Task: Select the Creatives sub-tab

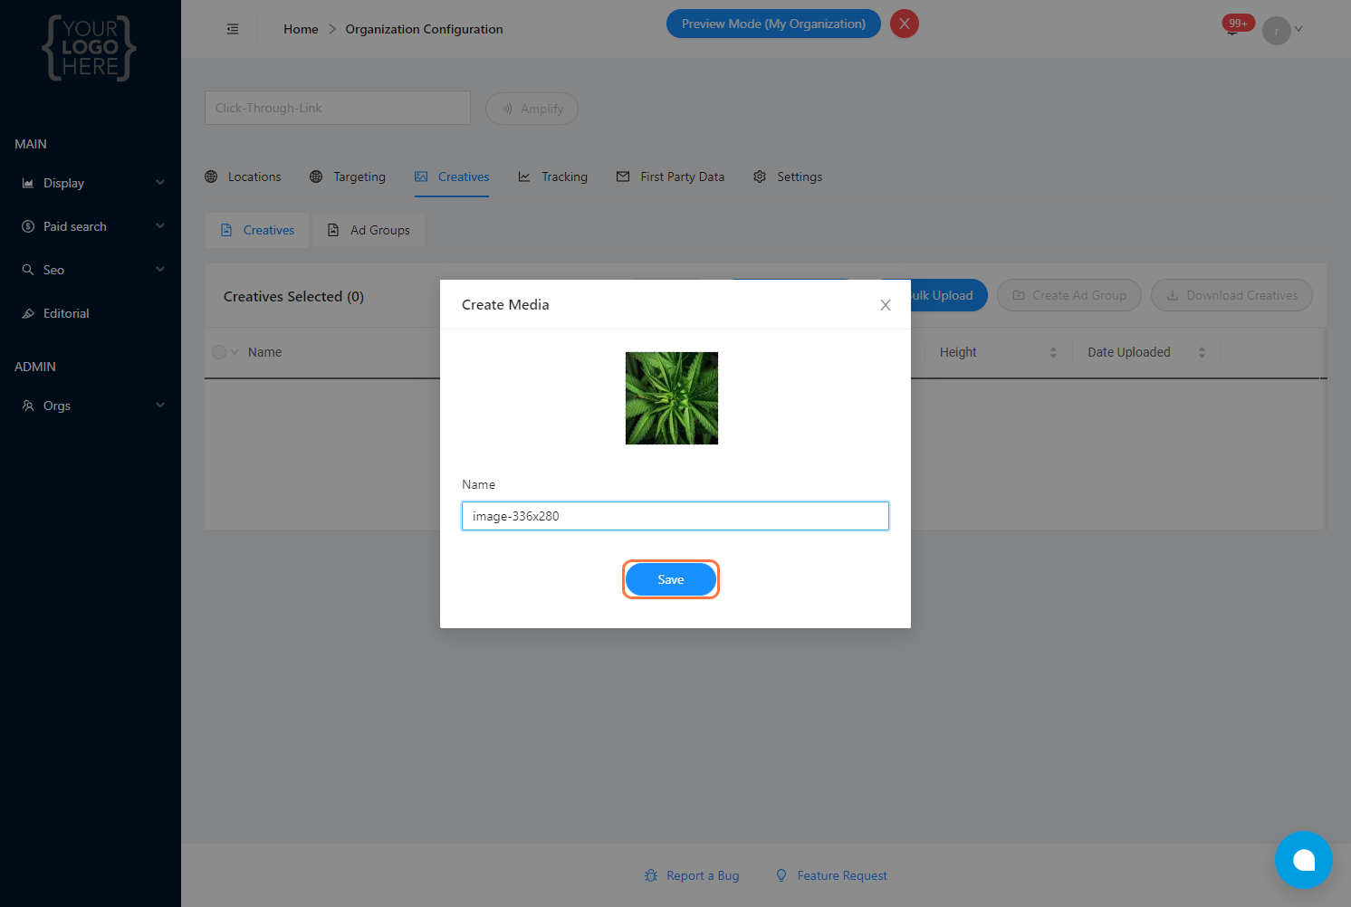Action: [x=257, y=230]
